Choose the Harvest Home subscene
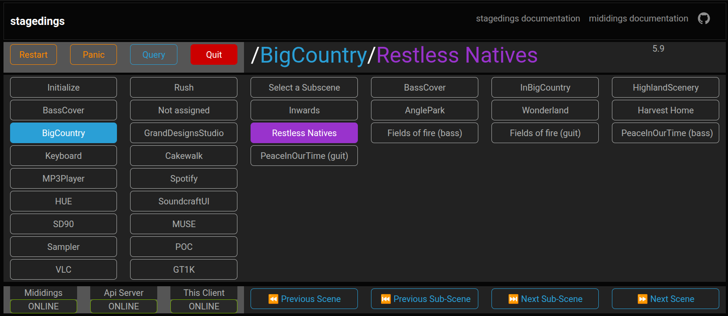Screen dimensions: 728x316 pos(665,110)
